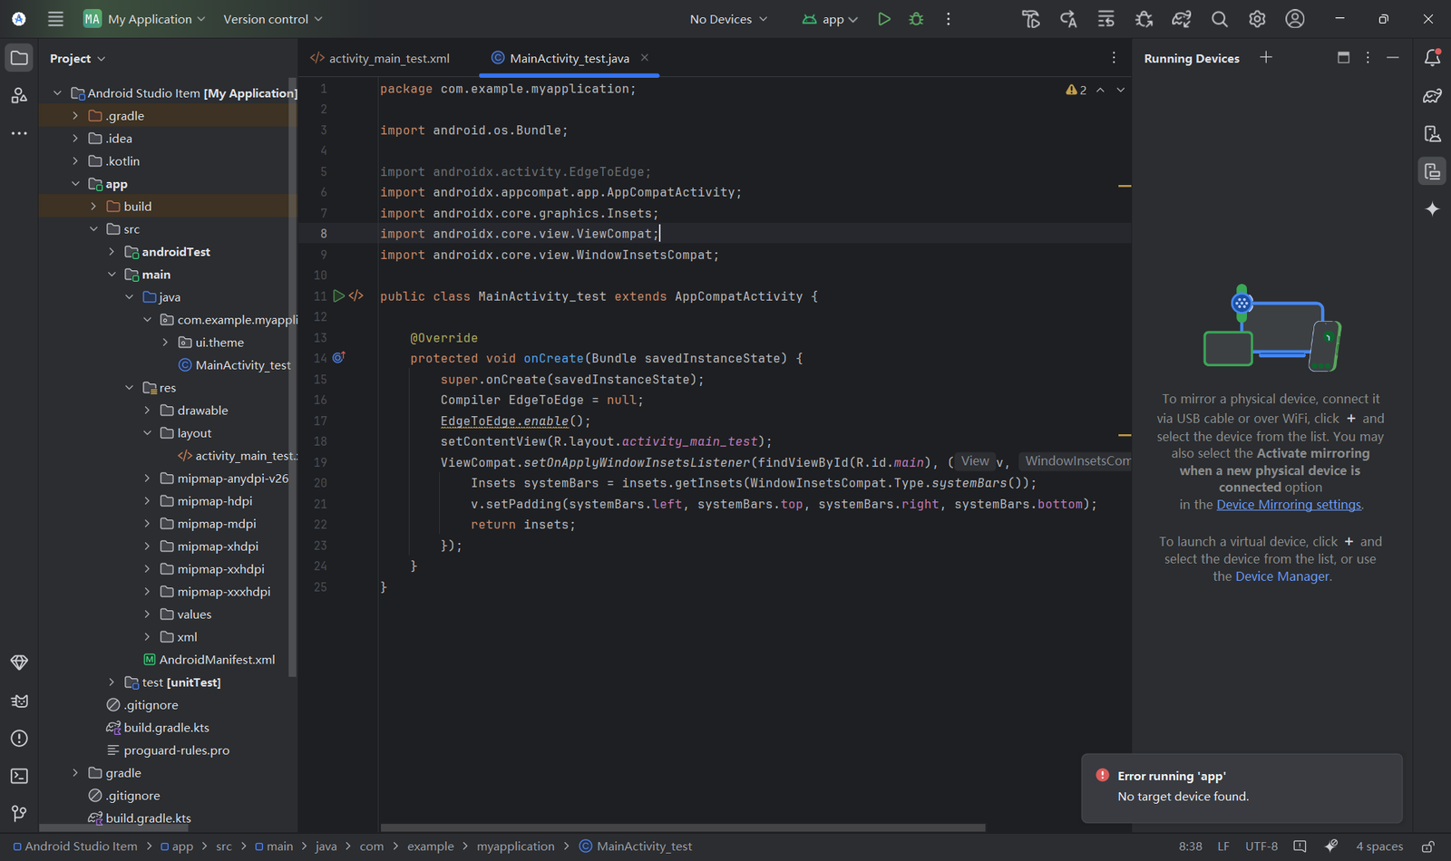Click the related XML file gutter icon
1451x861 pixels.
pyautogui.click(x=356, y=296)
